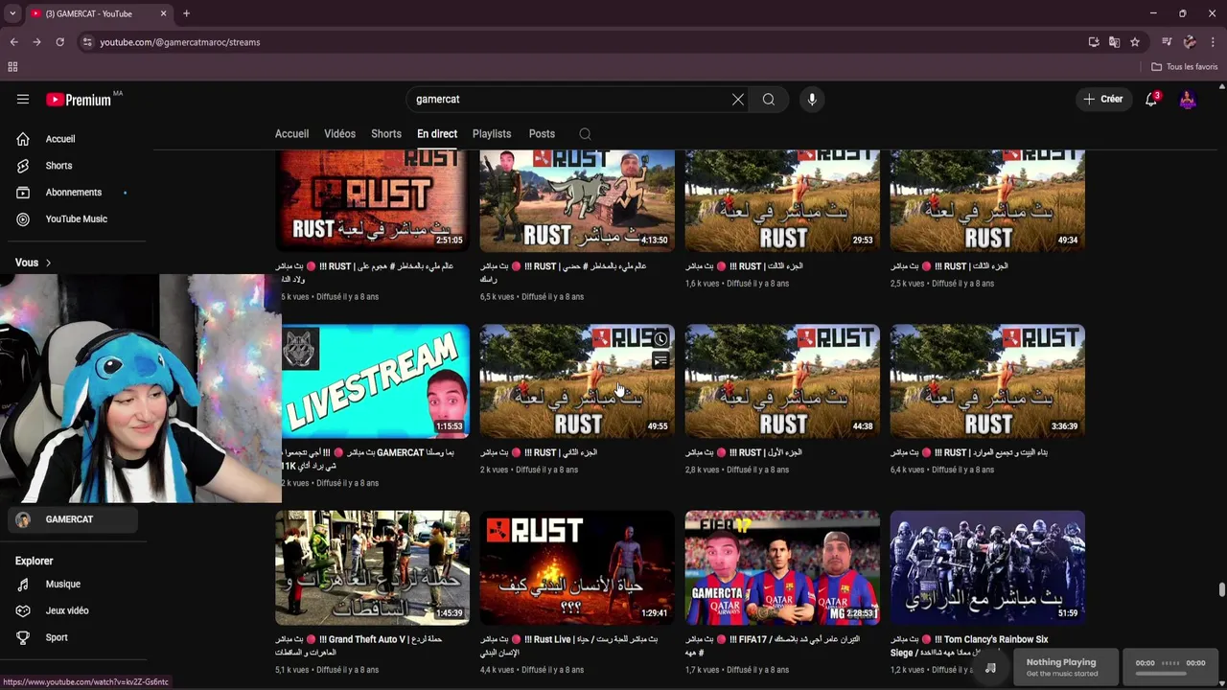Screen dimensions: 1227x690
Task: Open the YouTube account avatar menu
Action: pos(1188,99)
